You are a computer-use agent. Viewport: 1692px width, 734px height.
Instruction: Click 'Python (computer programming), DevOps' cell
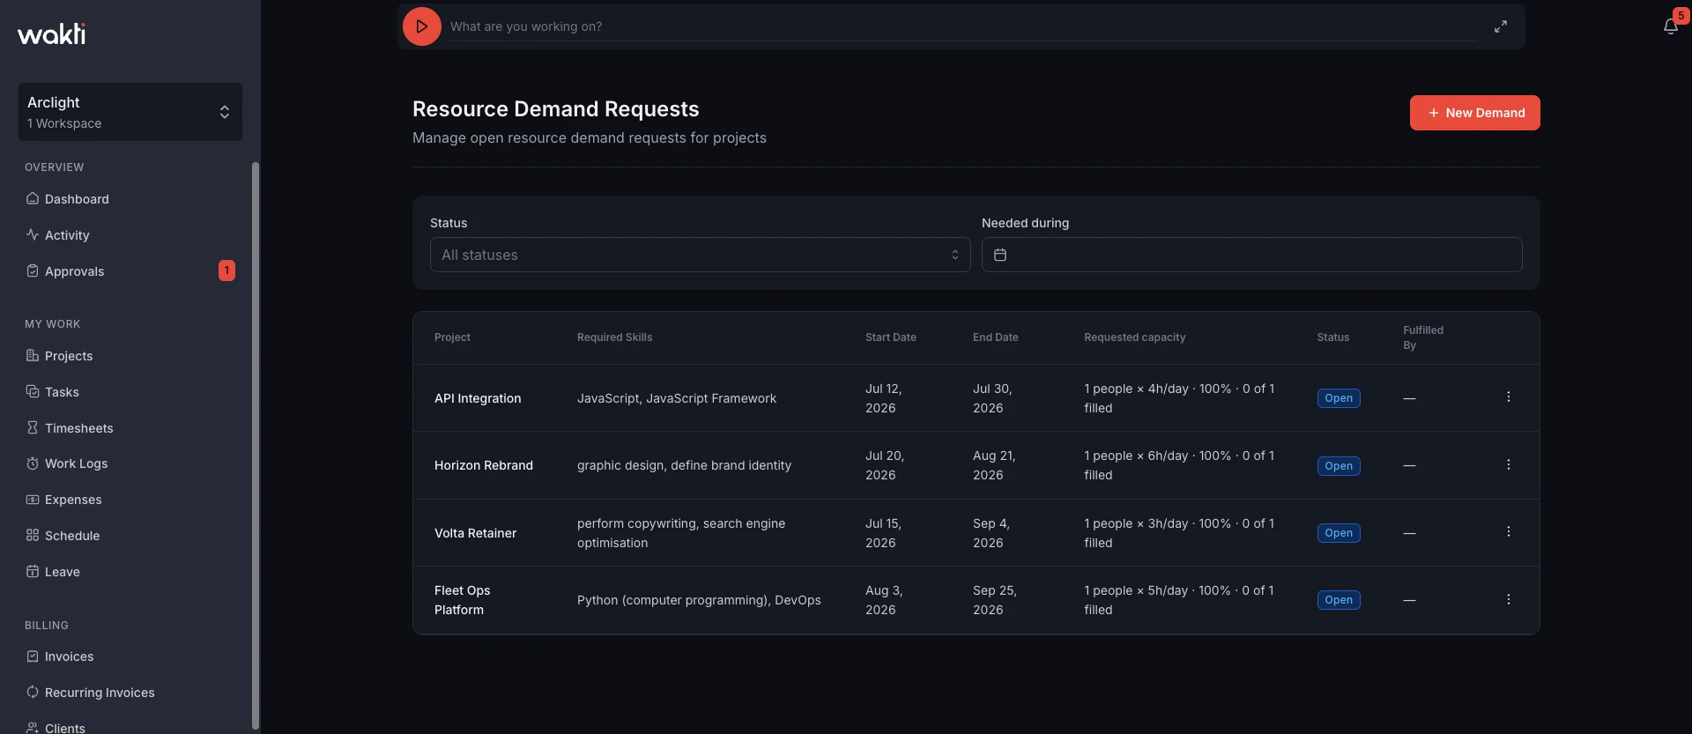click(699, 600)
